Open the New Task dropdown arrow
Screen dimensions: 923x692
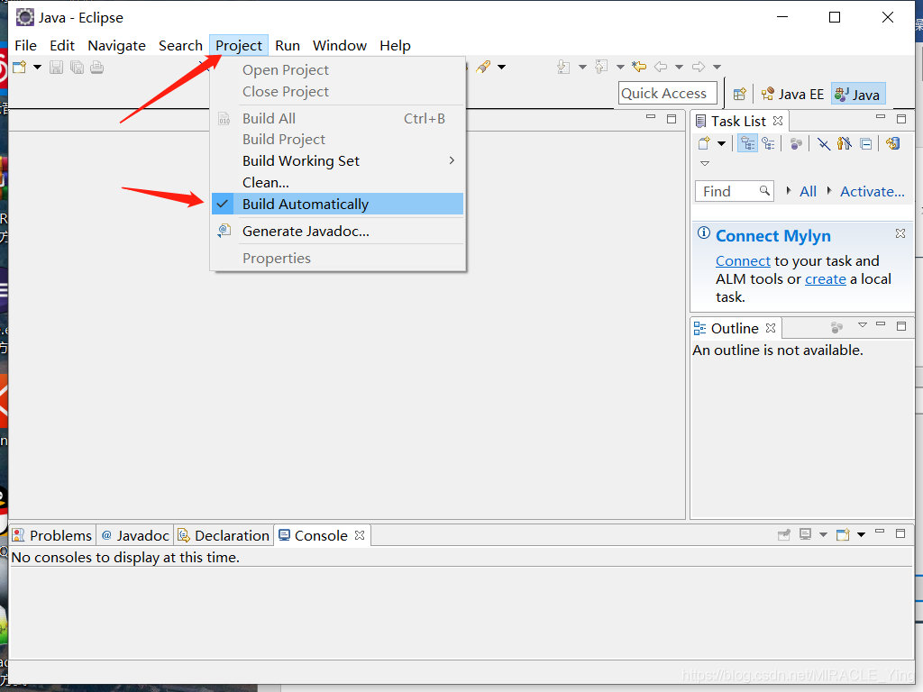pos(721,143)
